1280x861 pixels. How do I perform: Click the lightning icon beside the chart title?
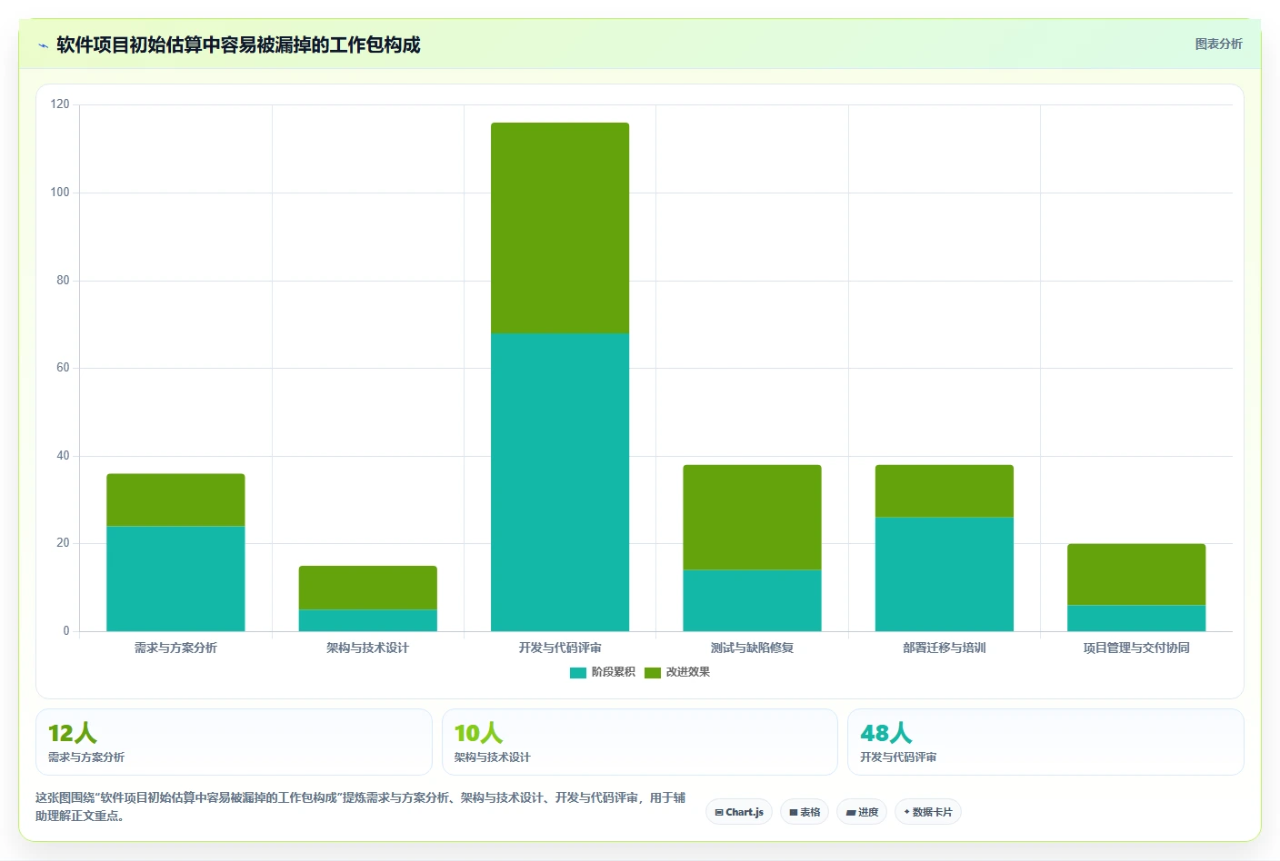[x=43, y=45]
